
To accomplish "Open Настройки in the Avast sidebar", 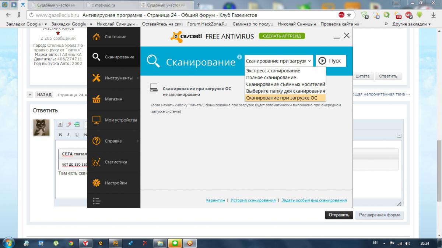I will click(114, 183).
